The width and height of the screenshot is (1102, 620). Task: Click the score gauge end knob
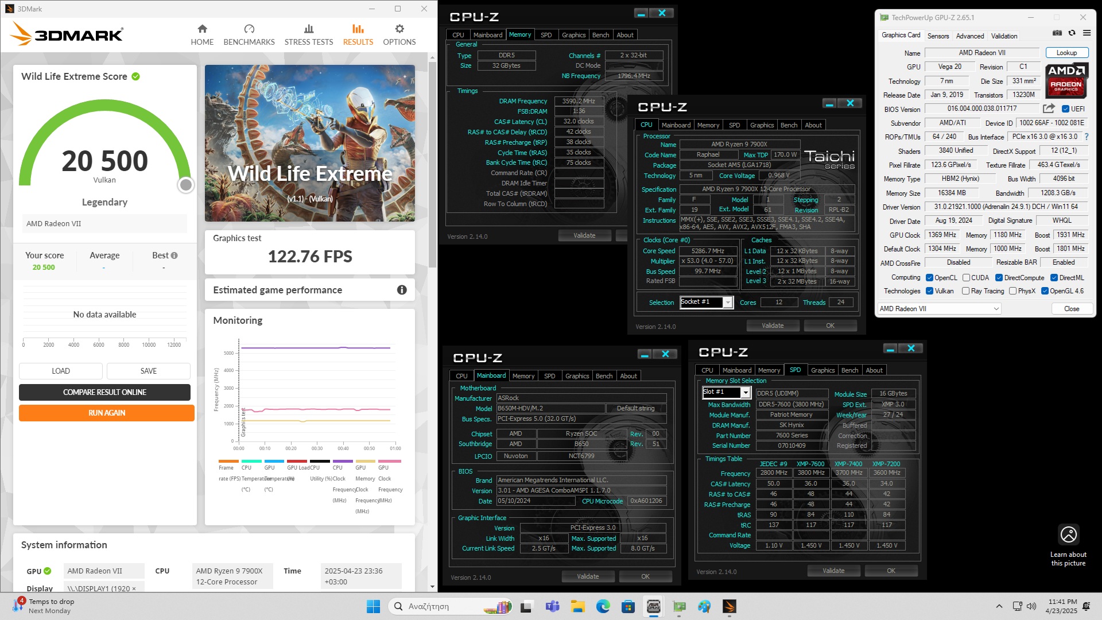[x=185, y=185]
